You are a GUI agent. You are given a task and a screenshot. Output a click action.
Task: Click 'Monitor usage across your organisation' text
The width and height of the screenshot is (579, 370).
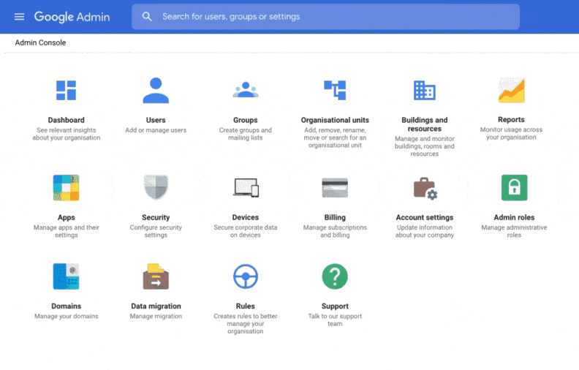[512, 134]
